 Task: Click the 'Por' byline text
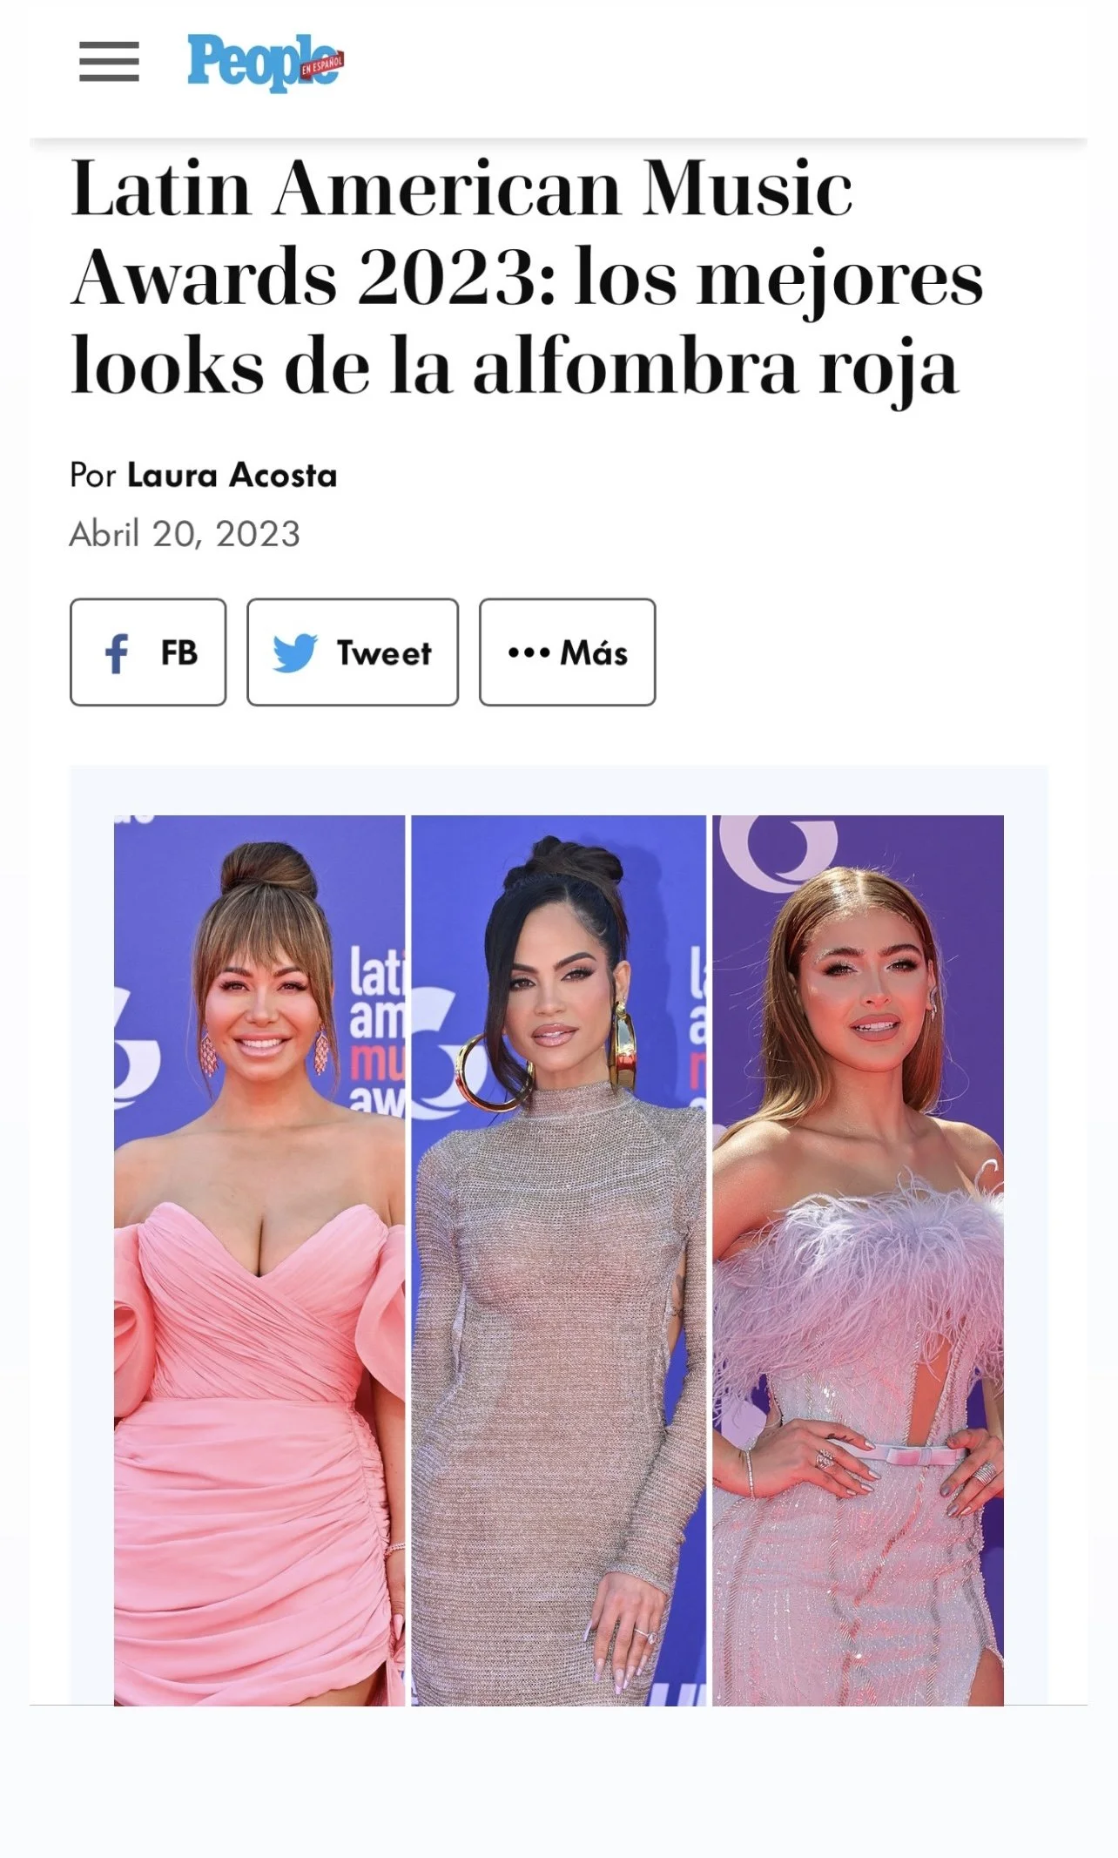click(92, 476)
